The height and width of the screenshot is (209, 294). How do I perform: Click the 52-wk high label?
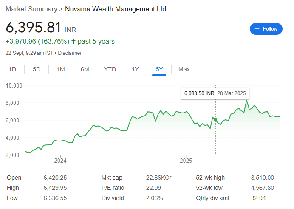[210, 178]
